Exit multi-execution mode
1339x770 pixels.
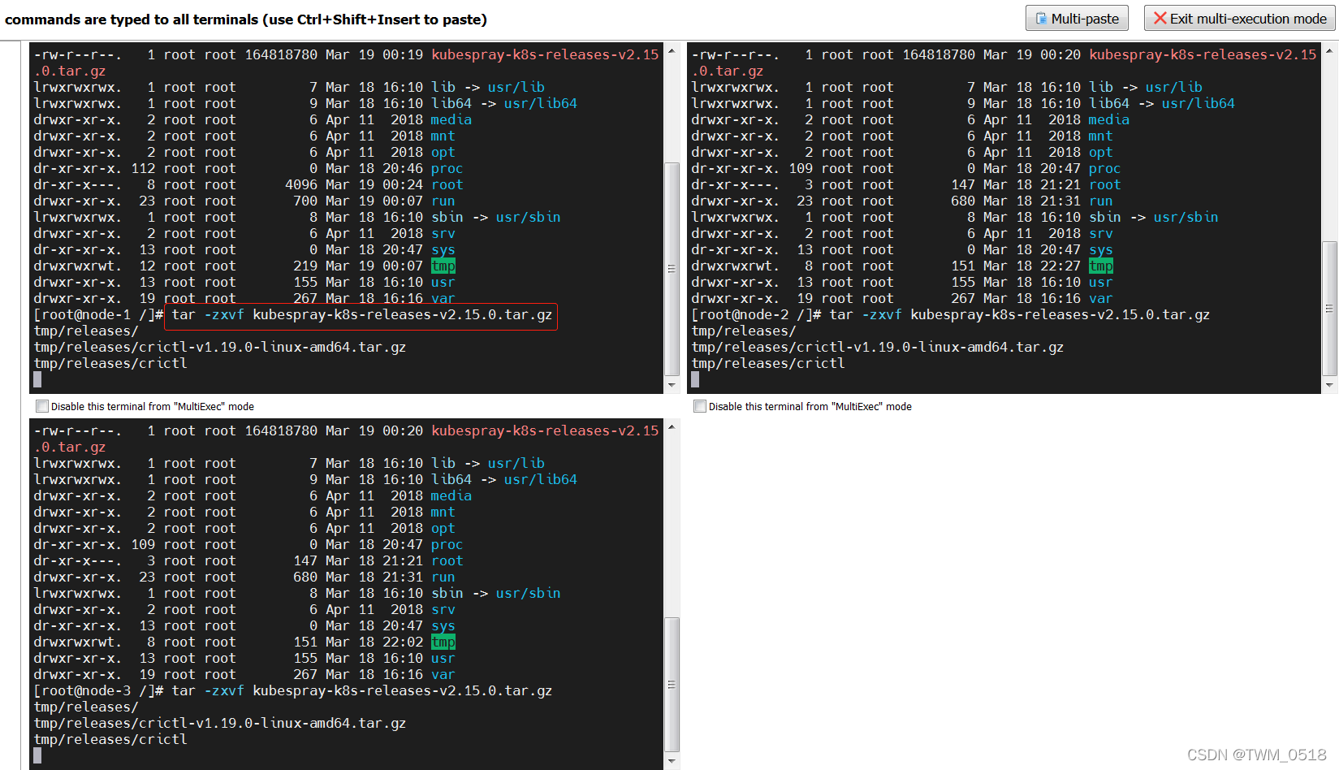[x=1239, y=19]
